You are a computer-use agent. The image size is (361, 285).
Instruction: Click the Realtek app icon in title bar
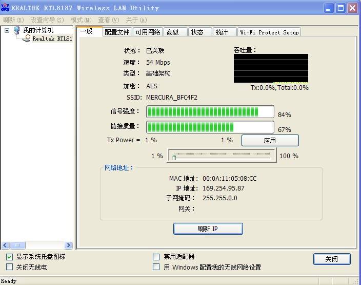tap(5, 8)
